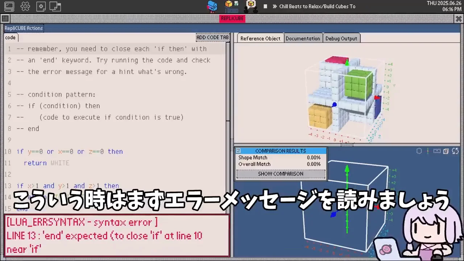Image resolution: width=464 pixels, height=261 pixels.
Task: Open the Documentation tab
Action: pos(303,38)
